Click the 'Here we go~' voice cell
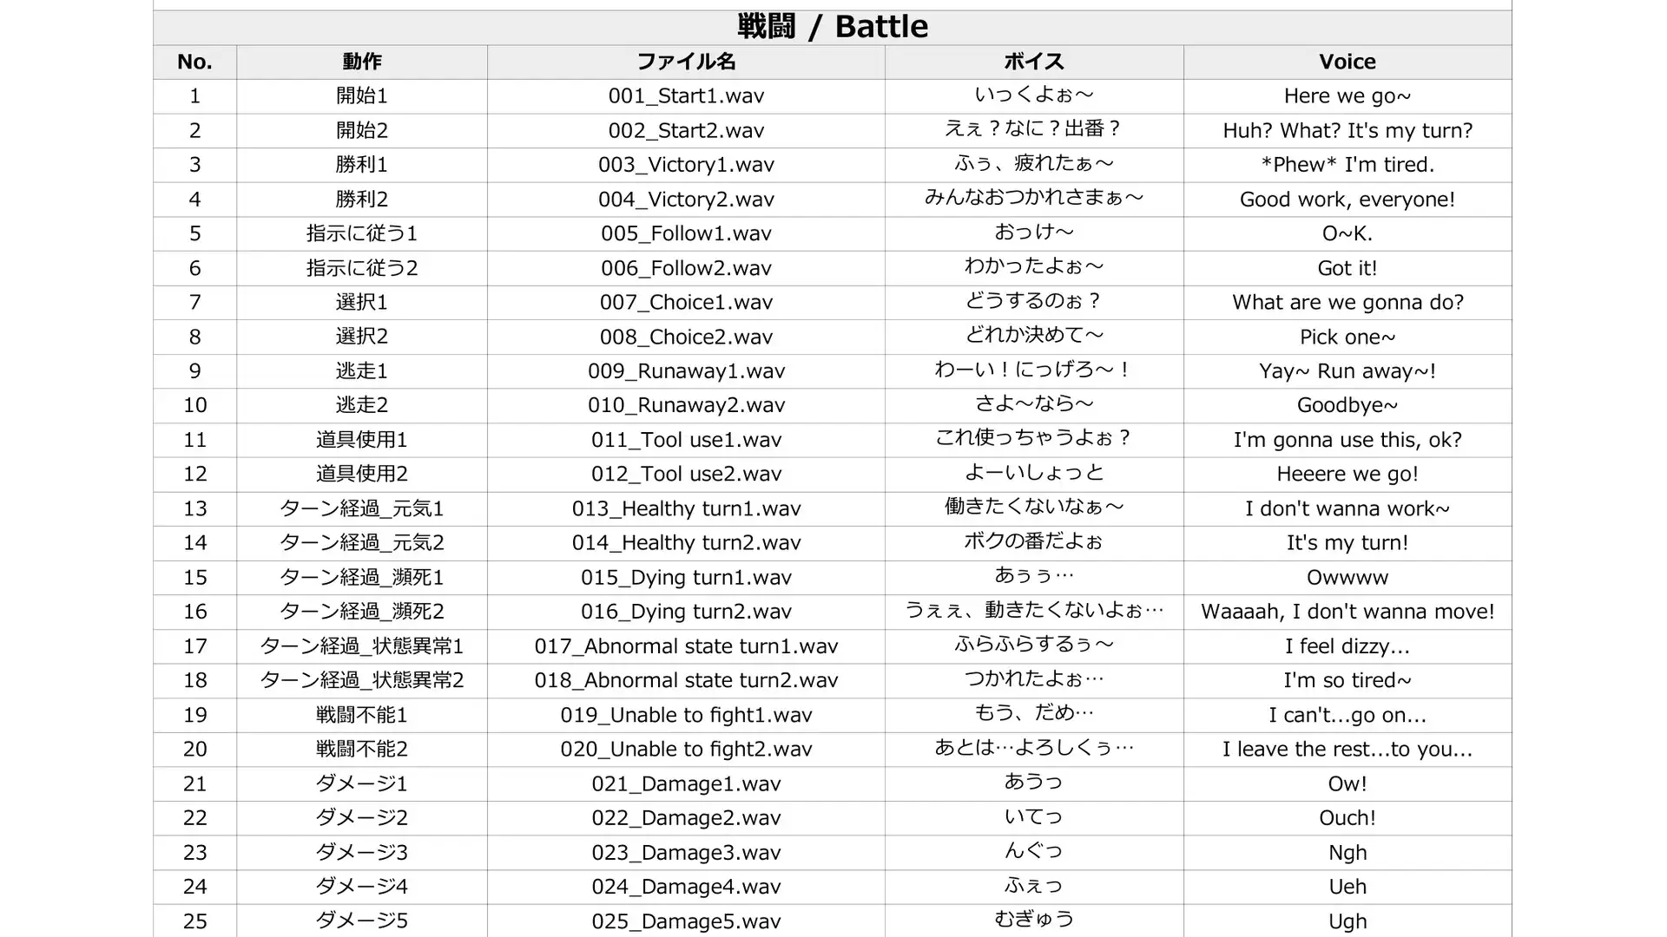This screenshot has height=937, width=1667. (x=1347, y=96)
